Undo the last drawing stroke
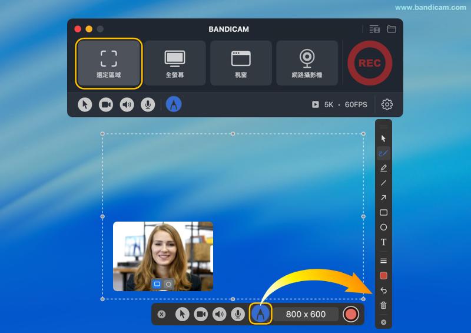This screenshot has width=471, height=333. [383, 291]
